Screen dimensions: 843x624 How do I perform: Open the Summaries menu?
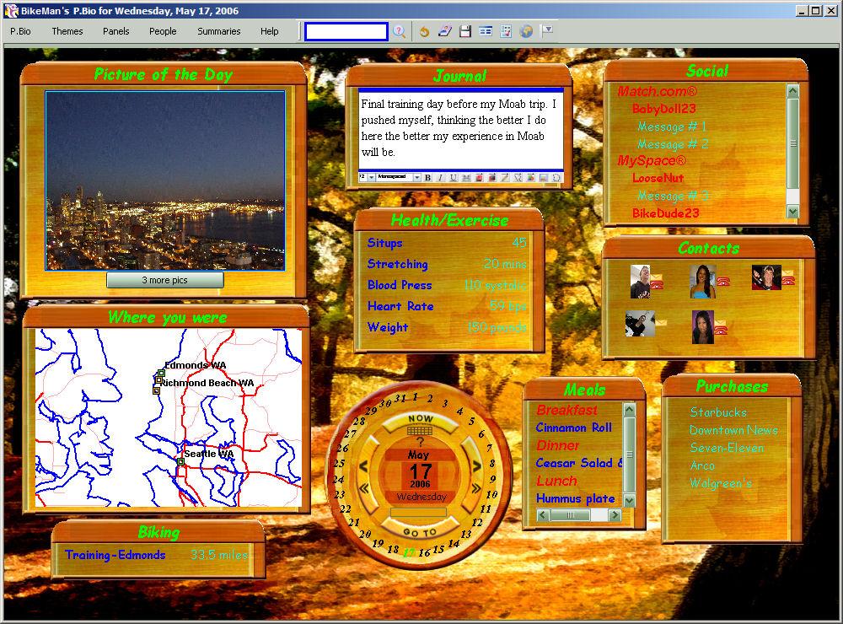[x=219, y=31]
